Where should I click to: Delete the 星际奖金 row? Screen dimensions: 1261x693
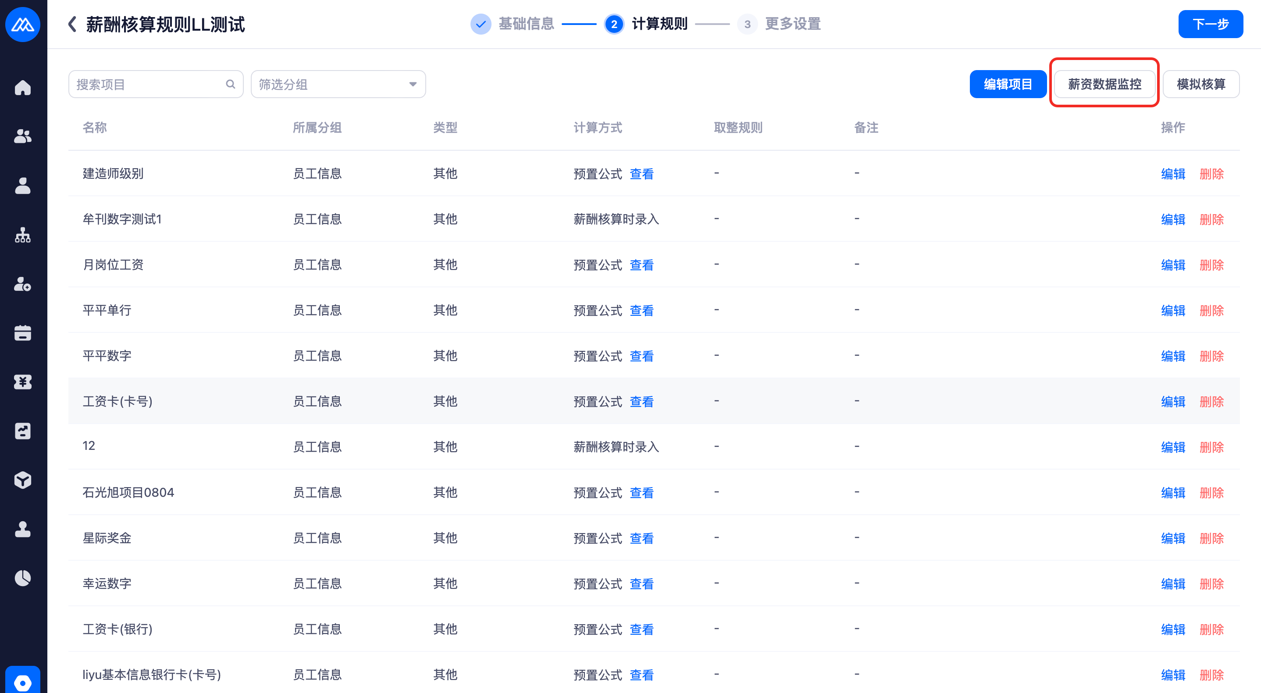1211,538
